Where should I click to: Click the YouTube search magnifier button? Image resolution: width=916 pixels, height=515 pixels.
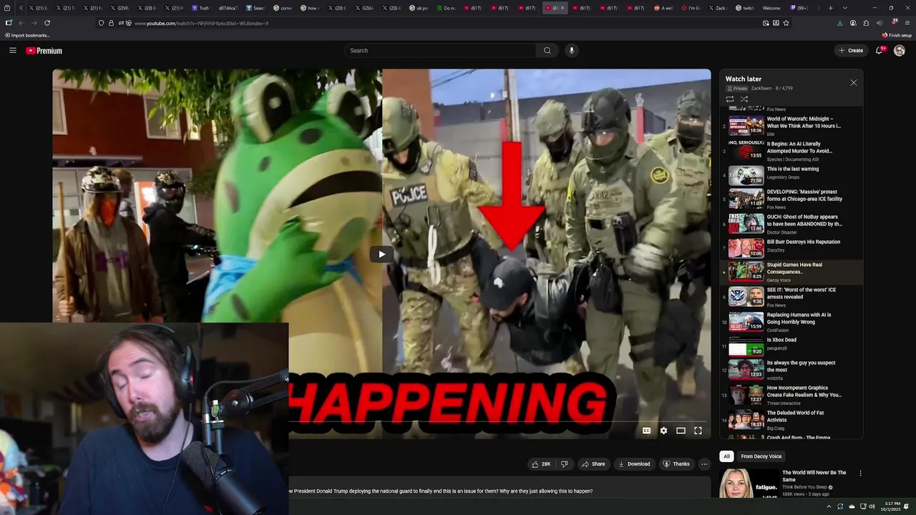547,50
